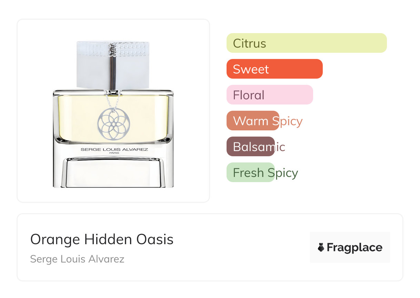The height and width of the screenshot is (298, 420).
Task: Click the SERGE LOUIS ALVAREZ engraving on the bottle
Action: pyautogui.click(x=114, y=150)
